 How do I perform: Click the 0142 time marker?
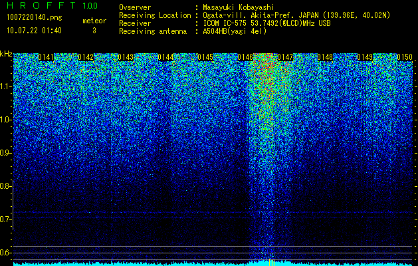(x=86, y=57)
